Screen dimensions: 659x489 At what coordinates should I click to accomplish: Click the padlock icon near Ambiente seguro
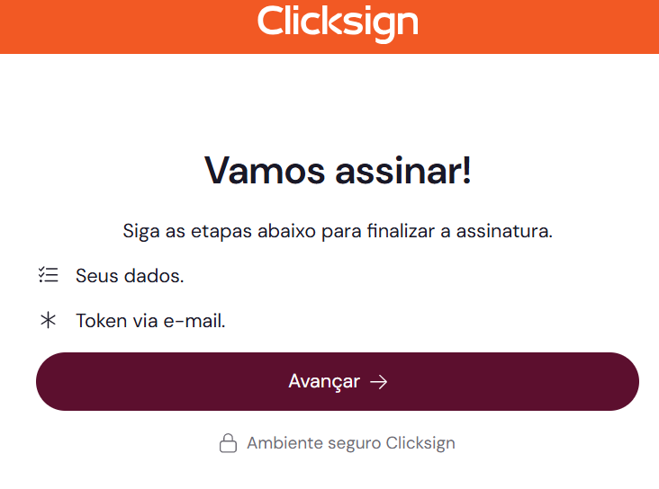pos(228,443)
